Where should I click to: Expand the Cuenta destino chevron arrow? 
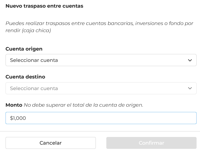pos(190,88)
